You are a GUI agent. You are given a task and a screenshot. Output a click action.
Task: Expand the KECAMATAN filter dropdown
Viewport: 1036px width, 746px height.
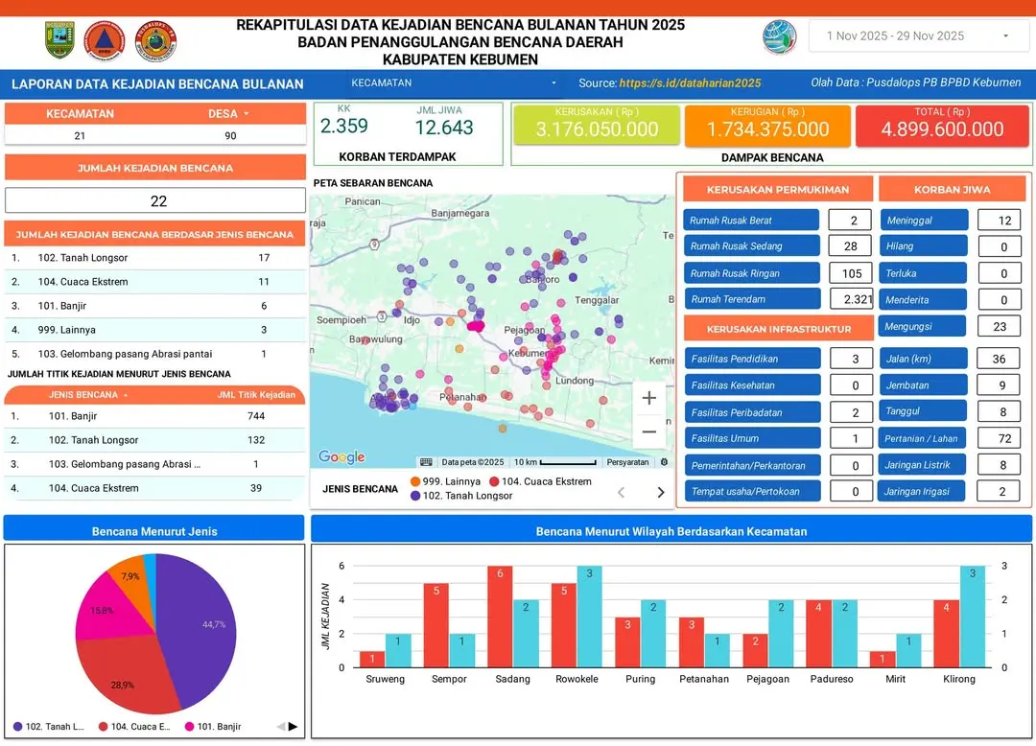click(453, 83)
